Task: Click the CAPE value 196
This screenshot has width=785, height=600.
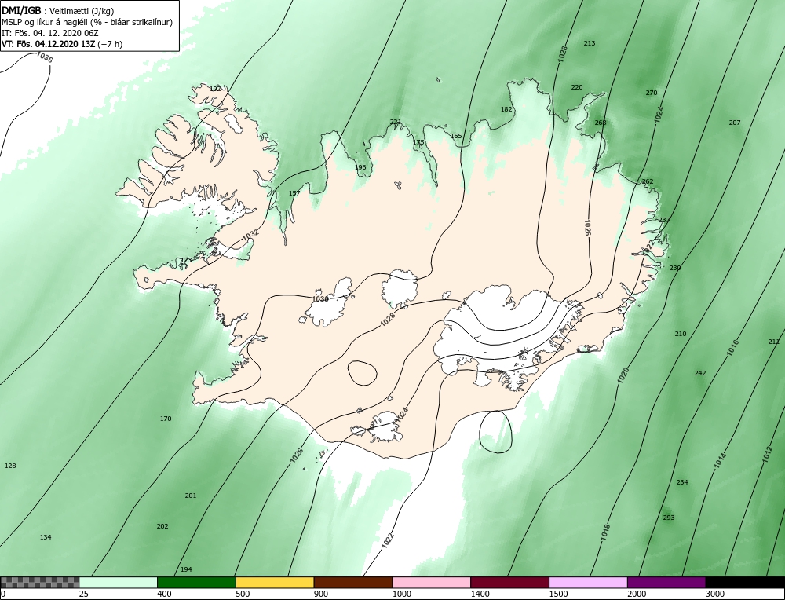Action: pos(360,168)
